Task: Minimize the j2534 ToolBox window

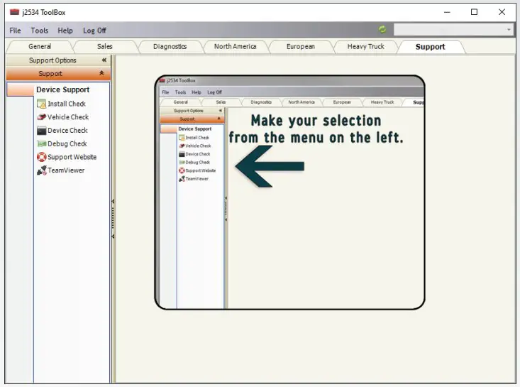Action: (x=447, y=12)
